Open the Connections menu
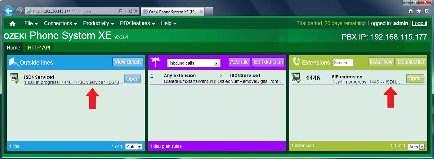434x159 pixels. [60, 23]
